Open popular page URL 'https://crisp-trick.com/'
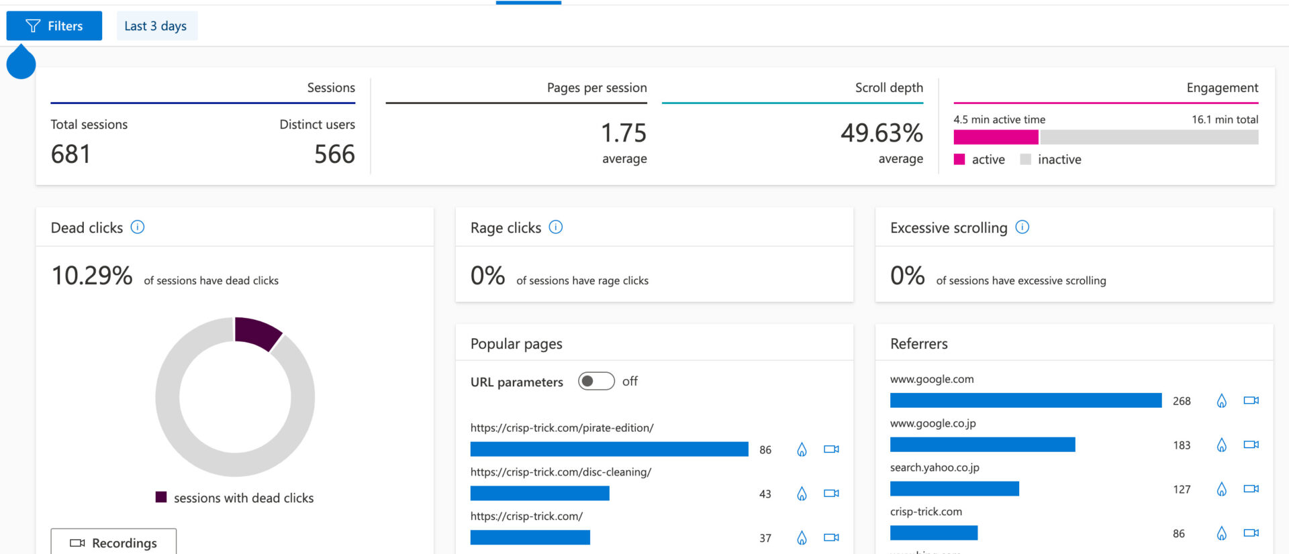The height and width of the screenshot is (554, 1289). (526, 516)
